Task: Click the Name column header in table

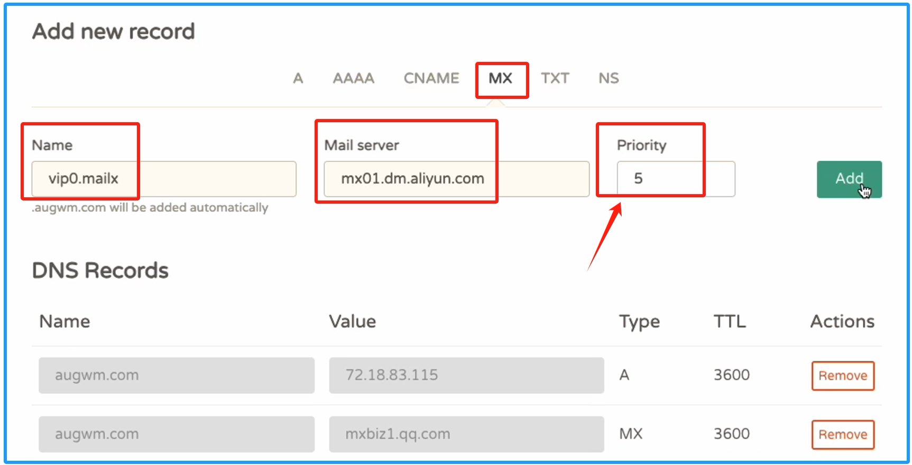Action: pos(65,321)
